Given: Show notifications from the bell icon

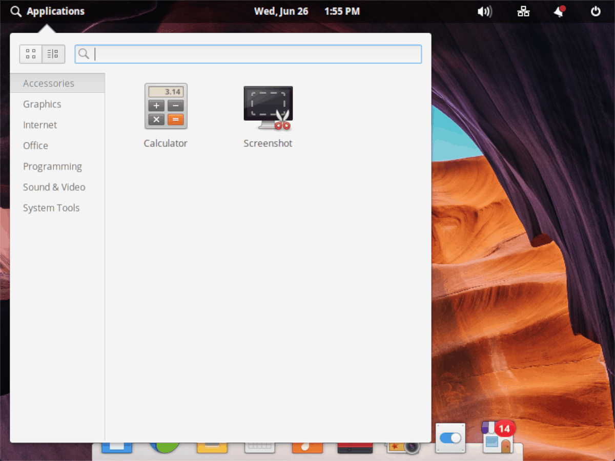Looking at the screenshot, I should 559,11.
